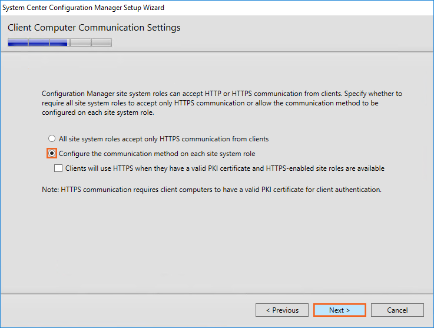
Task: Click the Client Computer Communication Settings heading
Action: point(94,28)
